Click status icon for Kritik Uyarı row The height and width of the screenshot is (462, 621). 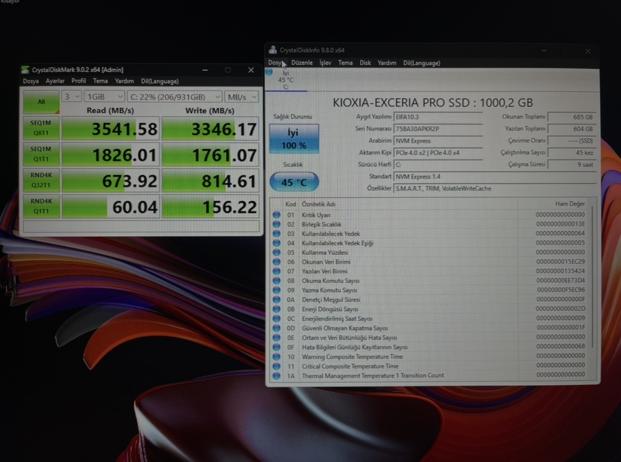coord(276,215)
